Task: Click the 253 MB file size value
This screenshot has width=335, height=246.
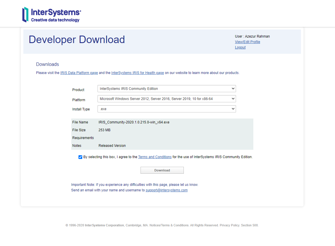Action: click(104, 130)
